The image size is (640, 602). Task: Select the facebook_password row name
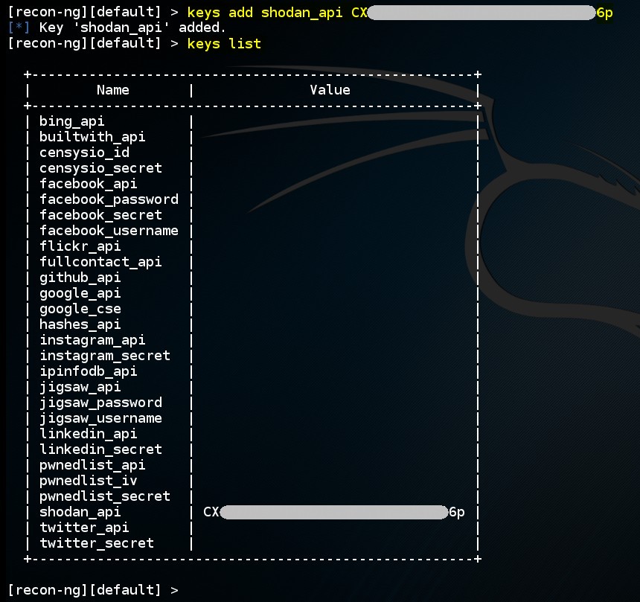tap(109, 199)
